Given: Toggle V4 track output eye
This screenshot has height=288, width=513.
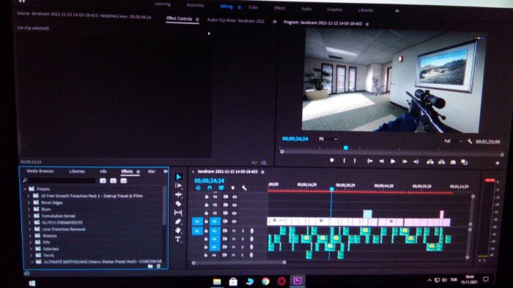Looking at the screenshot, I should (235, 197).
